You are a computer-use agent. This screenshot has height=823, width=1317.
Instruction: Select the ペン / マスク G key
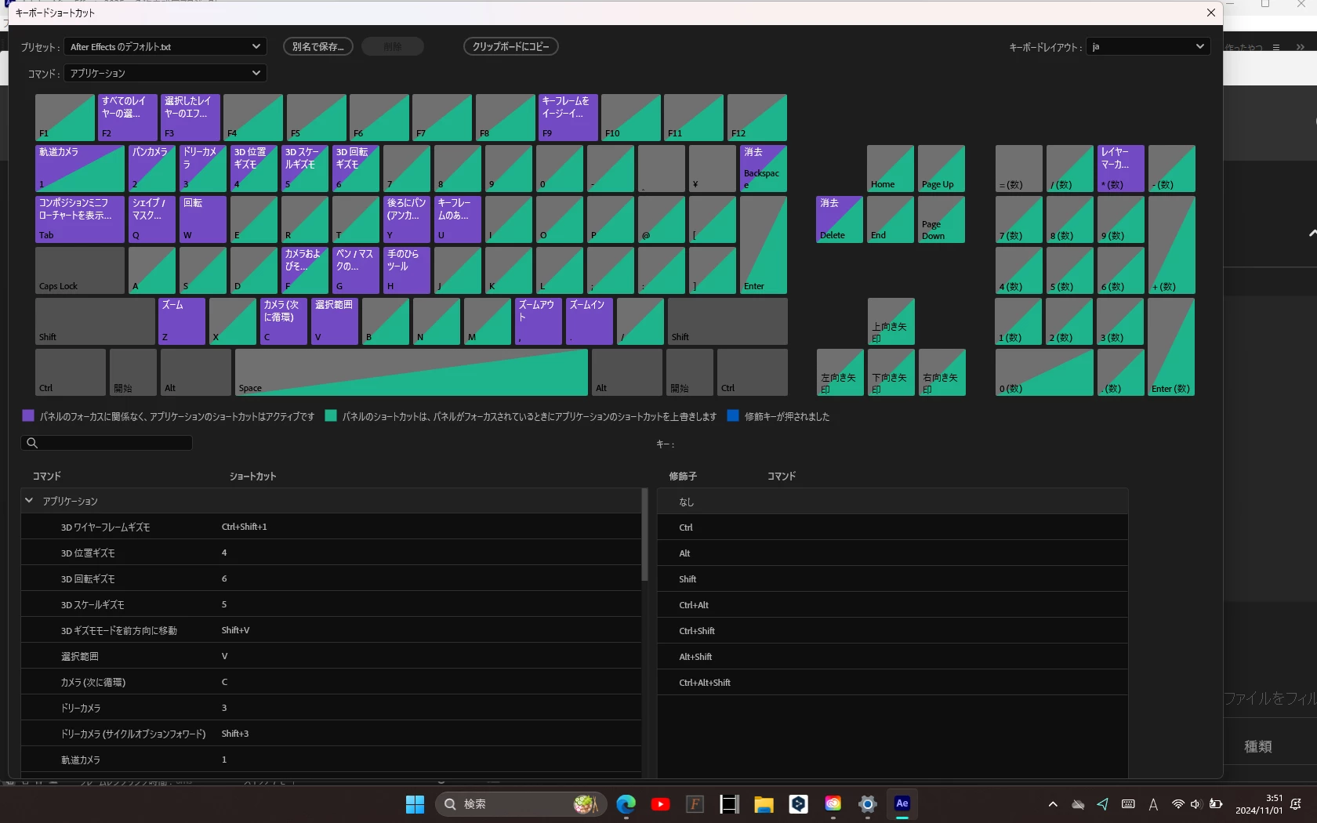click(356, 270)
